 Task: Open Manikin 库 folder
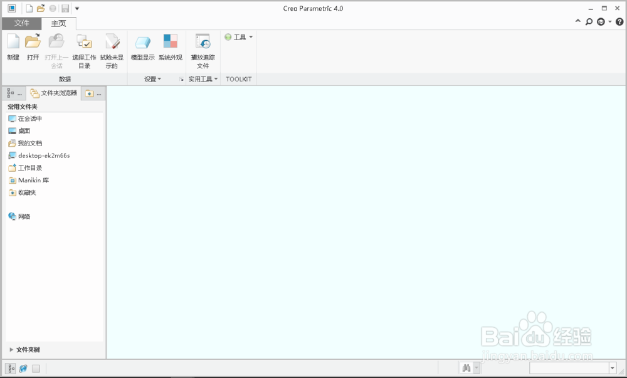(29, 180)
